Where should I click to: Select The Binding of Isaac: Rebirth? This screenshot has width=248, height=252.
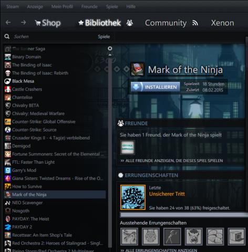click(x=55, y=73)
